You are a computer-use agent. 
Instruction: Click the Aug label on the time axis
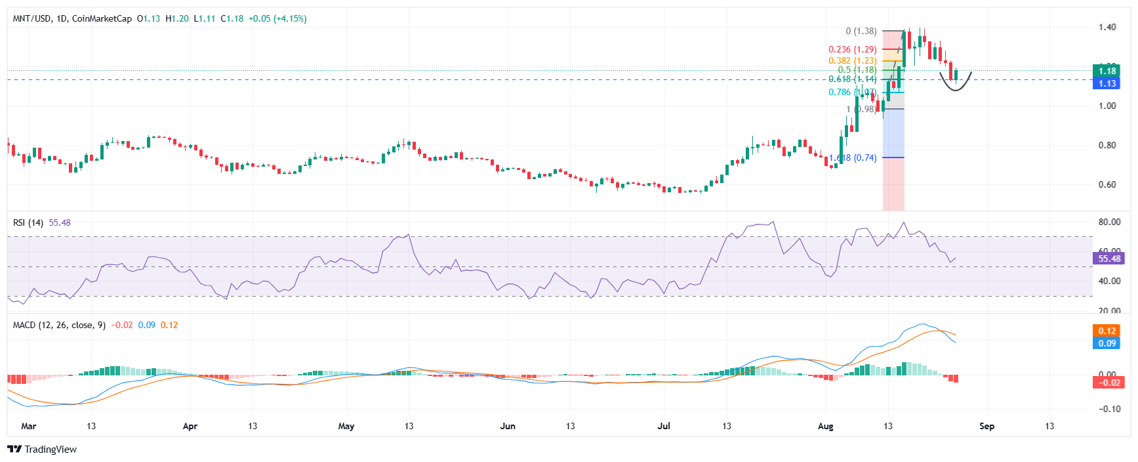[826, 426]
